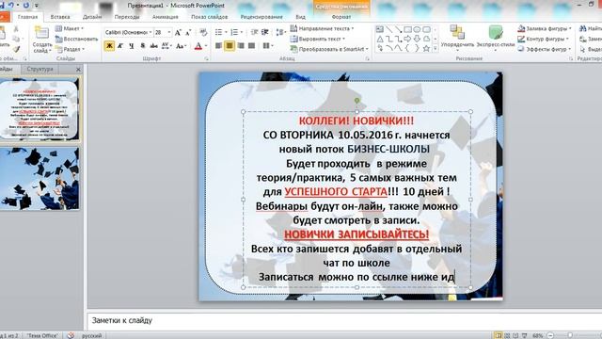The width and height of the screenshot is (602, 339).
Task: Open the Переходы ribbon tab
Action: click(127, 17)
